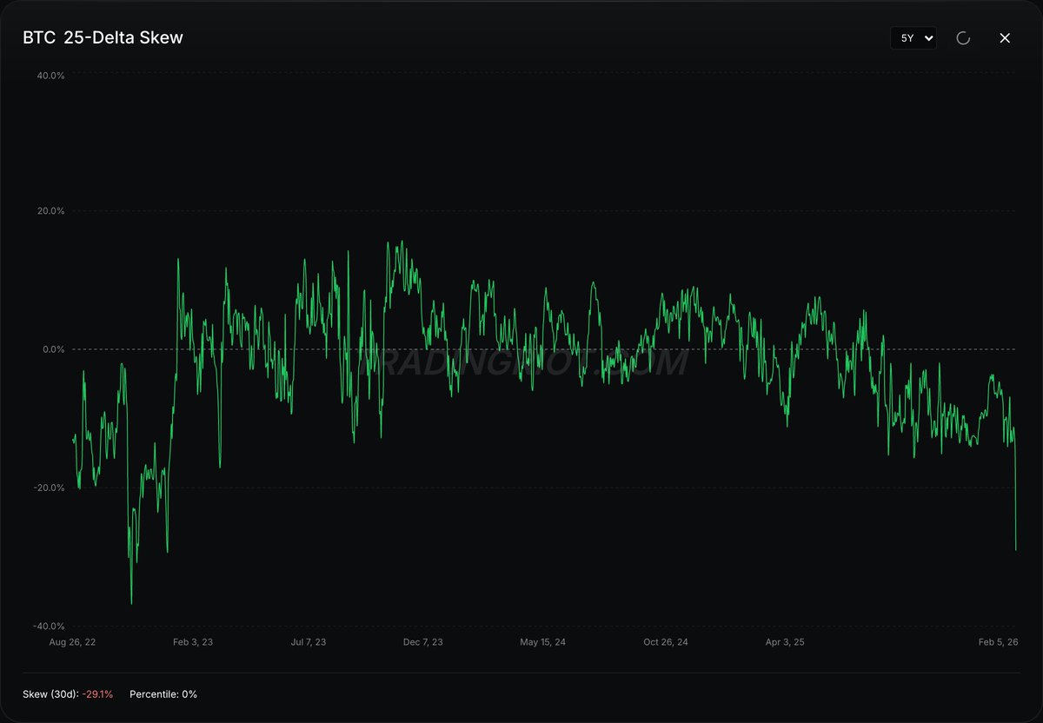Click the Percentile: 0% readout
This screenshot has height=723, width=1043.
(x=163, y=694)
